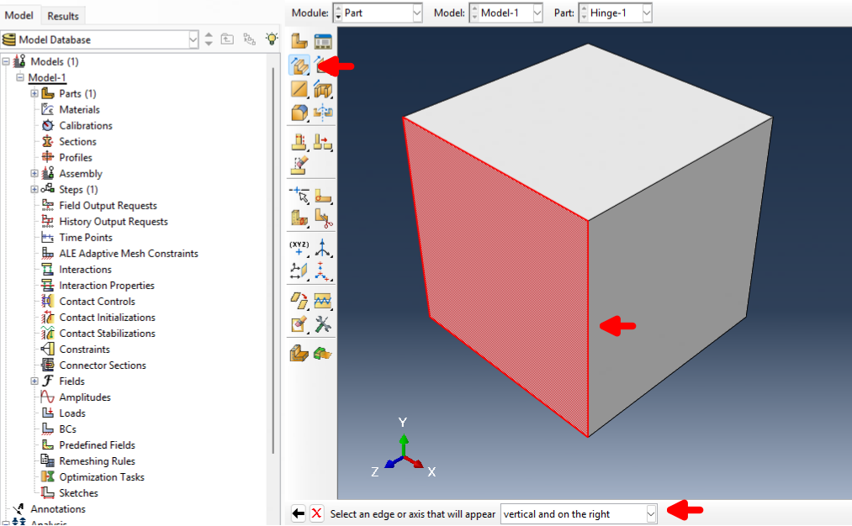Click the right vertical edge of the highlighted face
Screen dimensions: 852x526
point(587,328)
